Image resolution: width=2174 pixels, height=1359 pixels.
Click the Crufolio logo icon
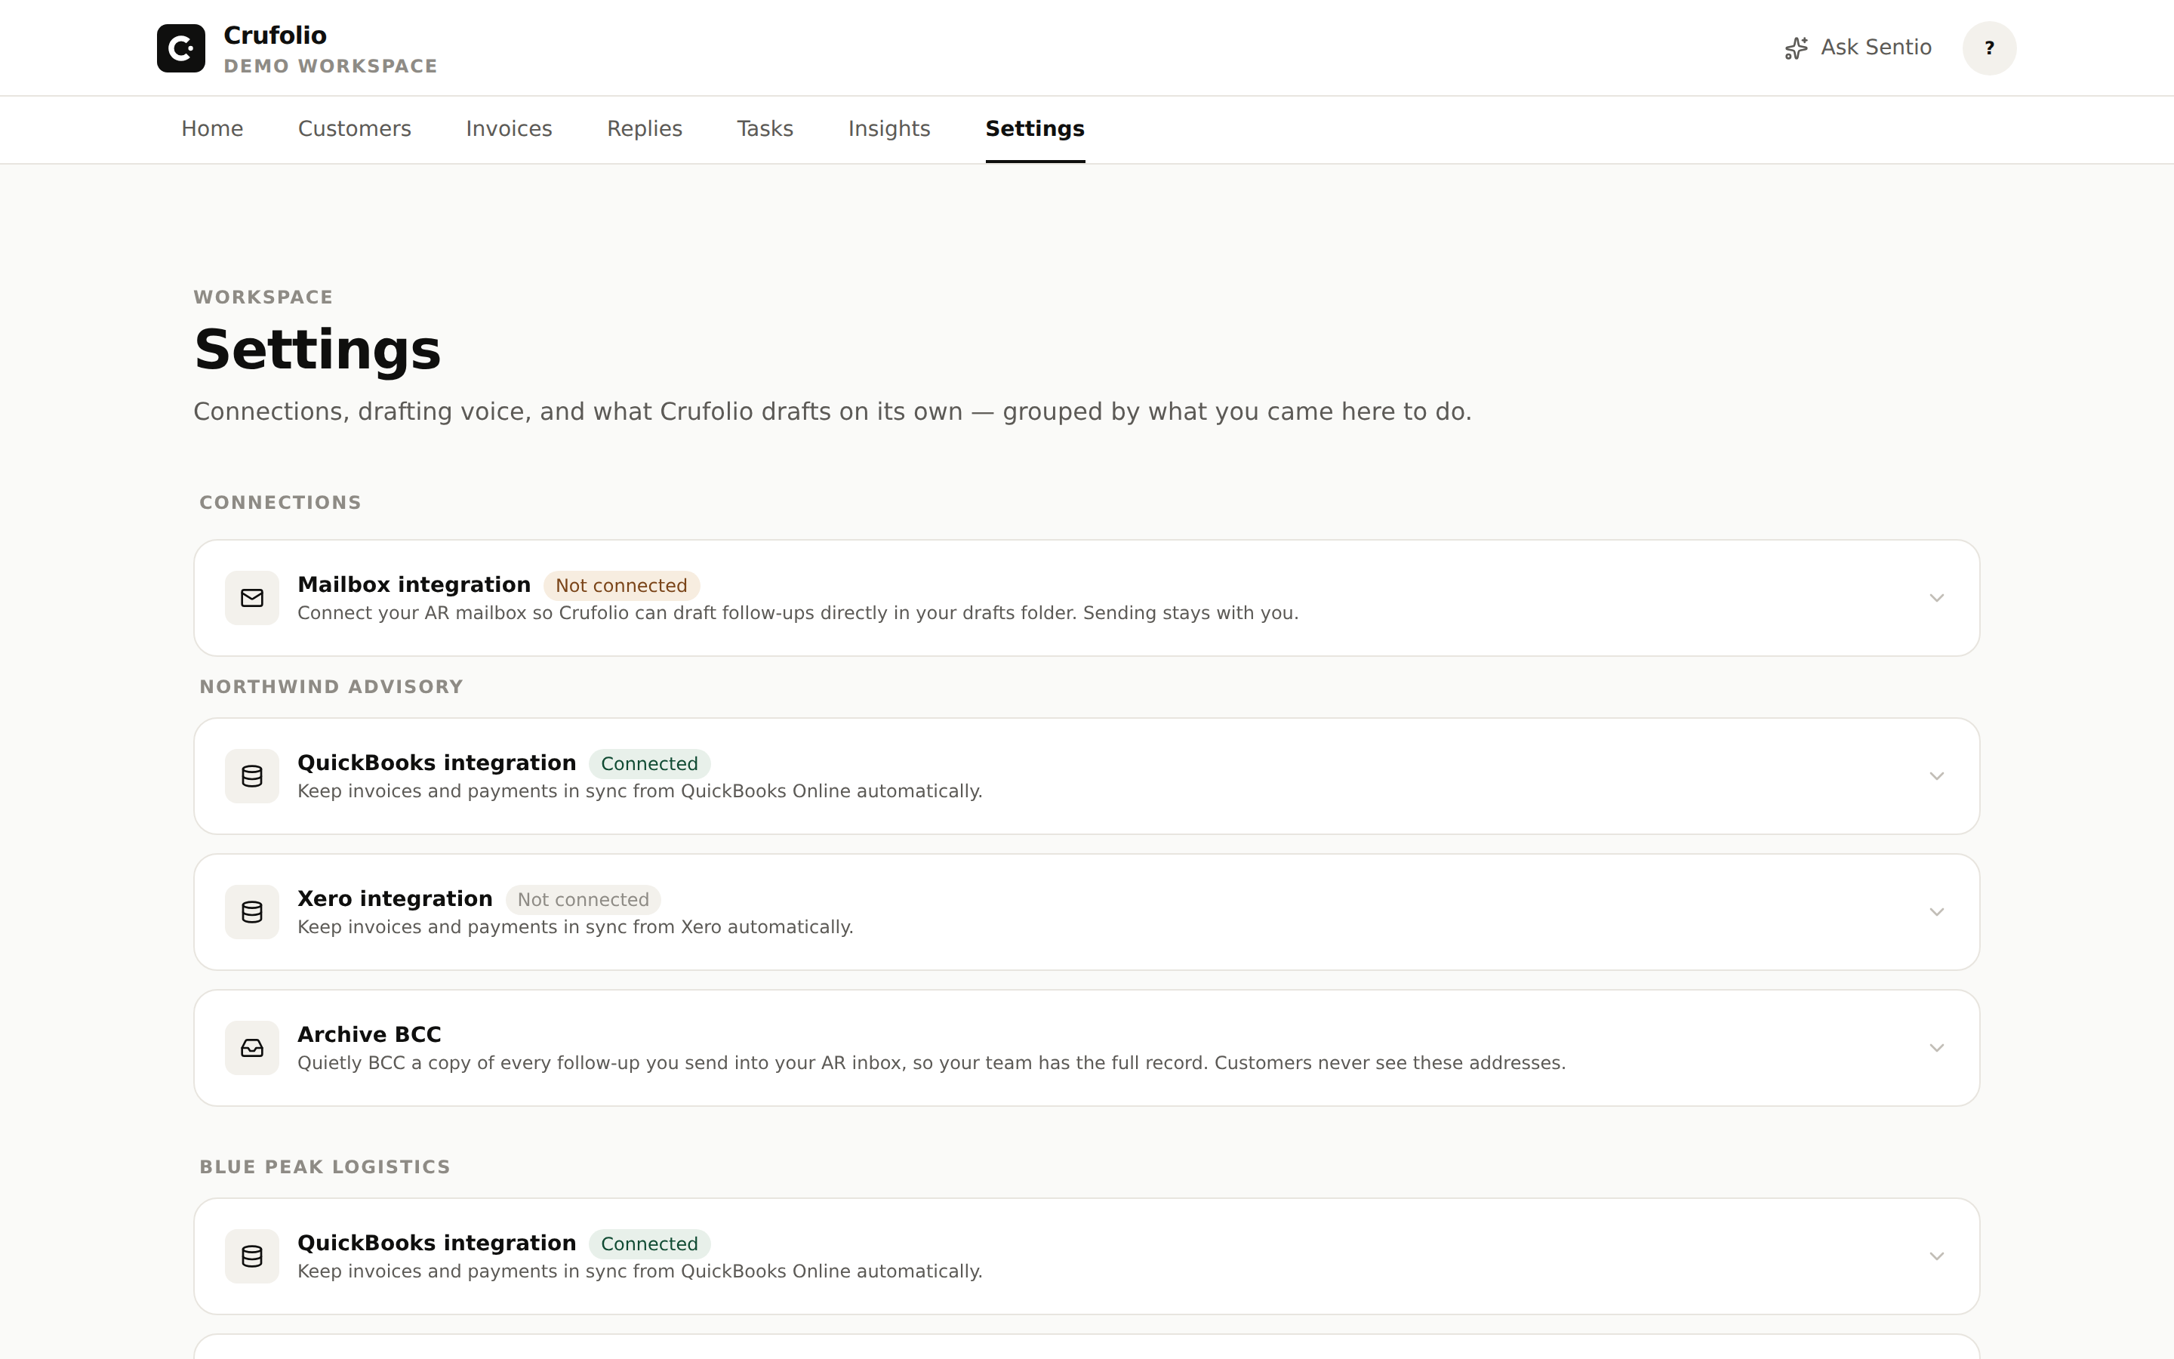click(180, 48)
